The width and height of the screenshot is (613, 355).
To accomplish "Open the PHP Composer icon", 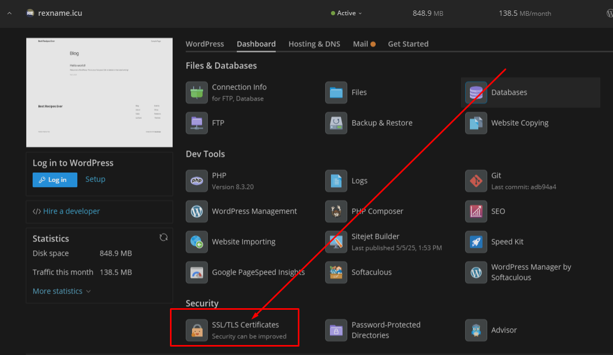I will tap(336, 211).
